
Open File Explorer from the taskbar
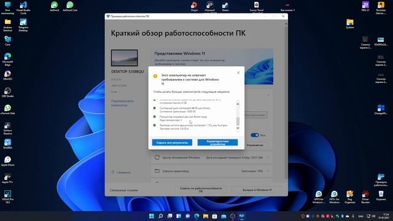206,216
